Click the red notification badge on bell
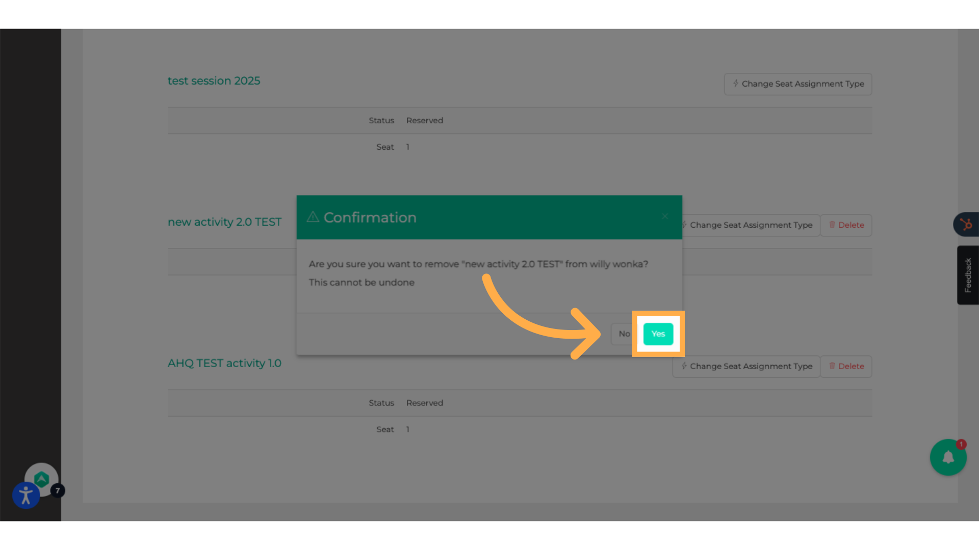This screenshot has width=979, height=550. coord(961,444)
